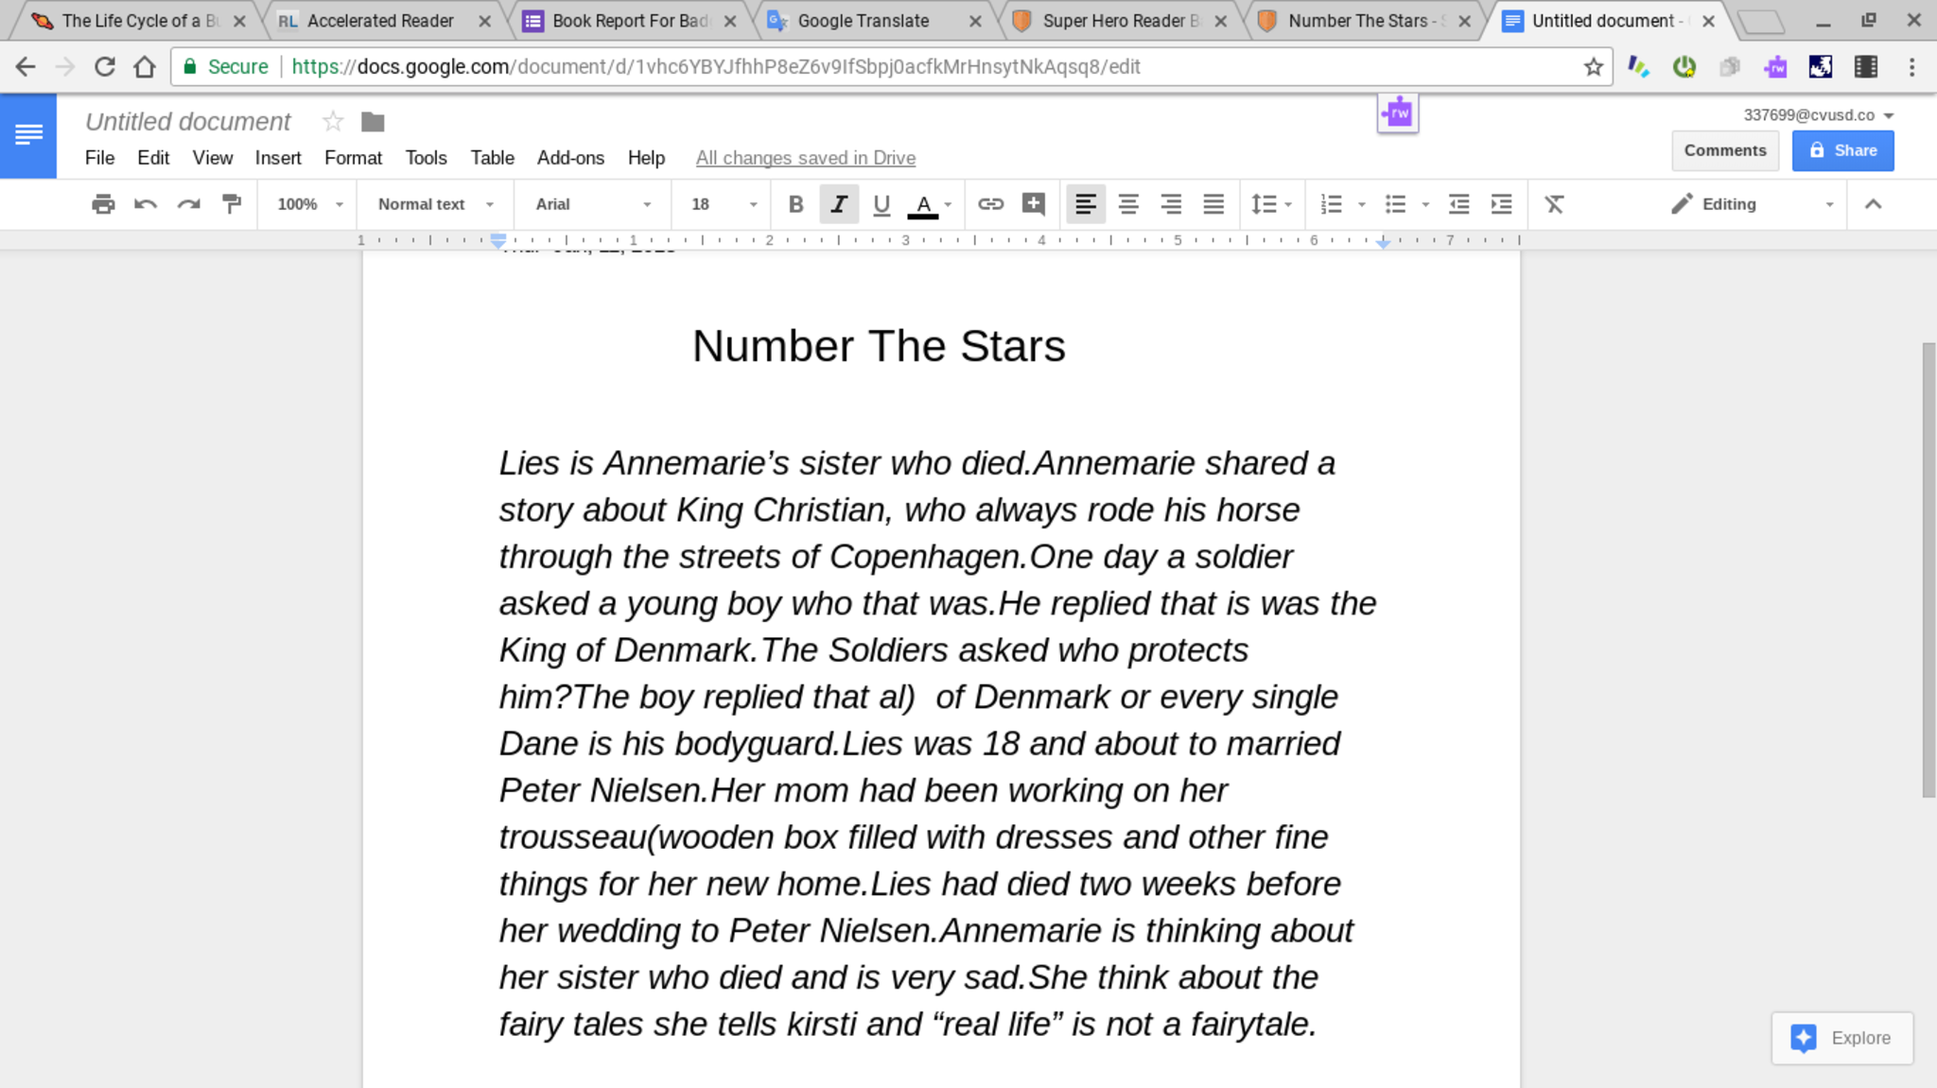Click the add comment icon
Image resolution: width=1937 pixels, height=1088 pixels.
[x=1034, y=204]
